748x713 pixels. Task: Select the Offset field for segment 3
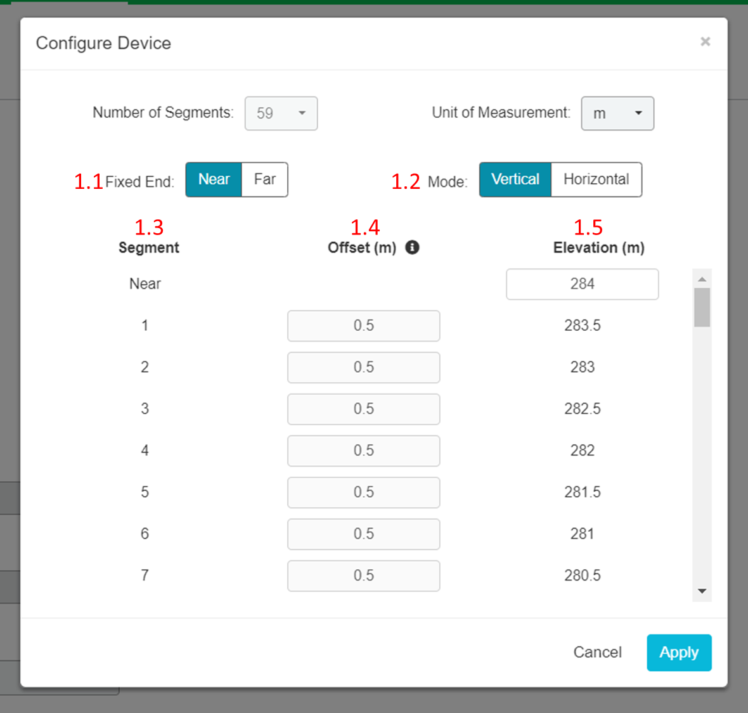click(x=363, y=409)
